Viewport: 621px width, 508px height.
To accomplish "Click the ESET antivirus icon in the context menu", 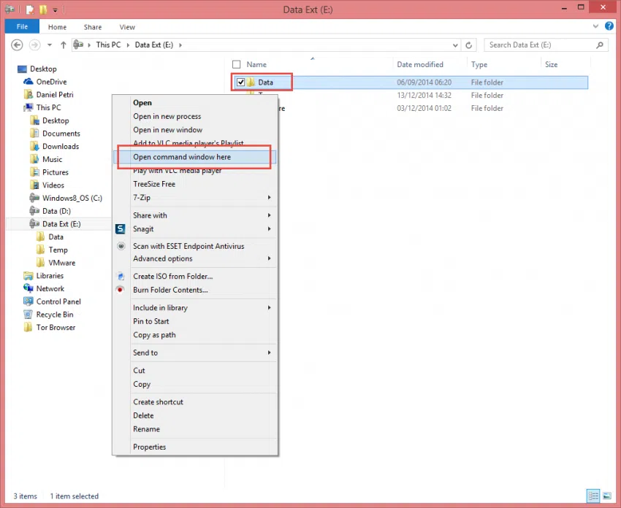I will (x=121, y=246).
